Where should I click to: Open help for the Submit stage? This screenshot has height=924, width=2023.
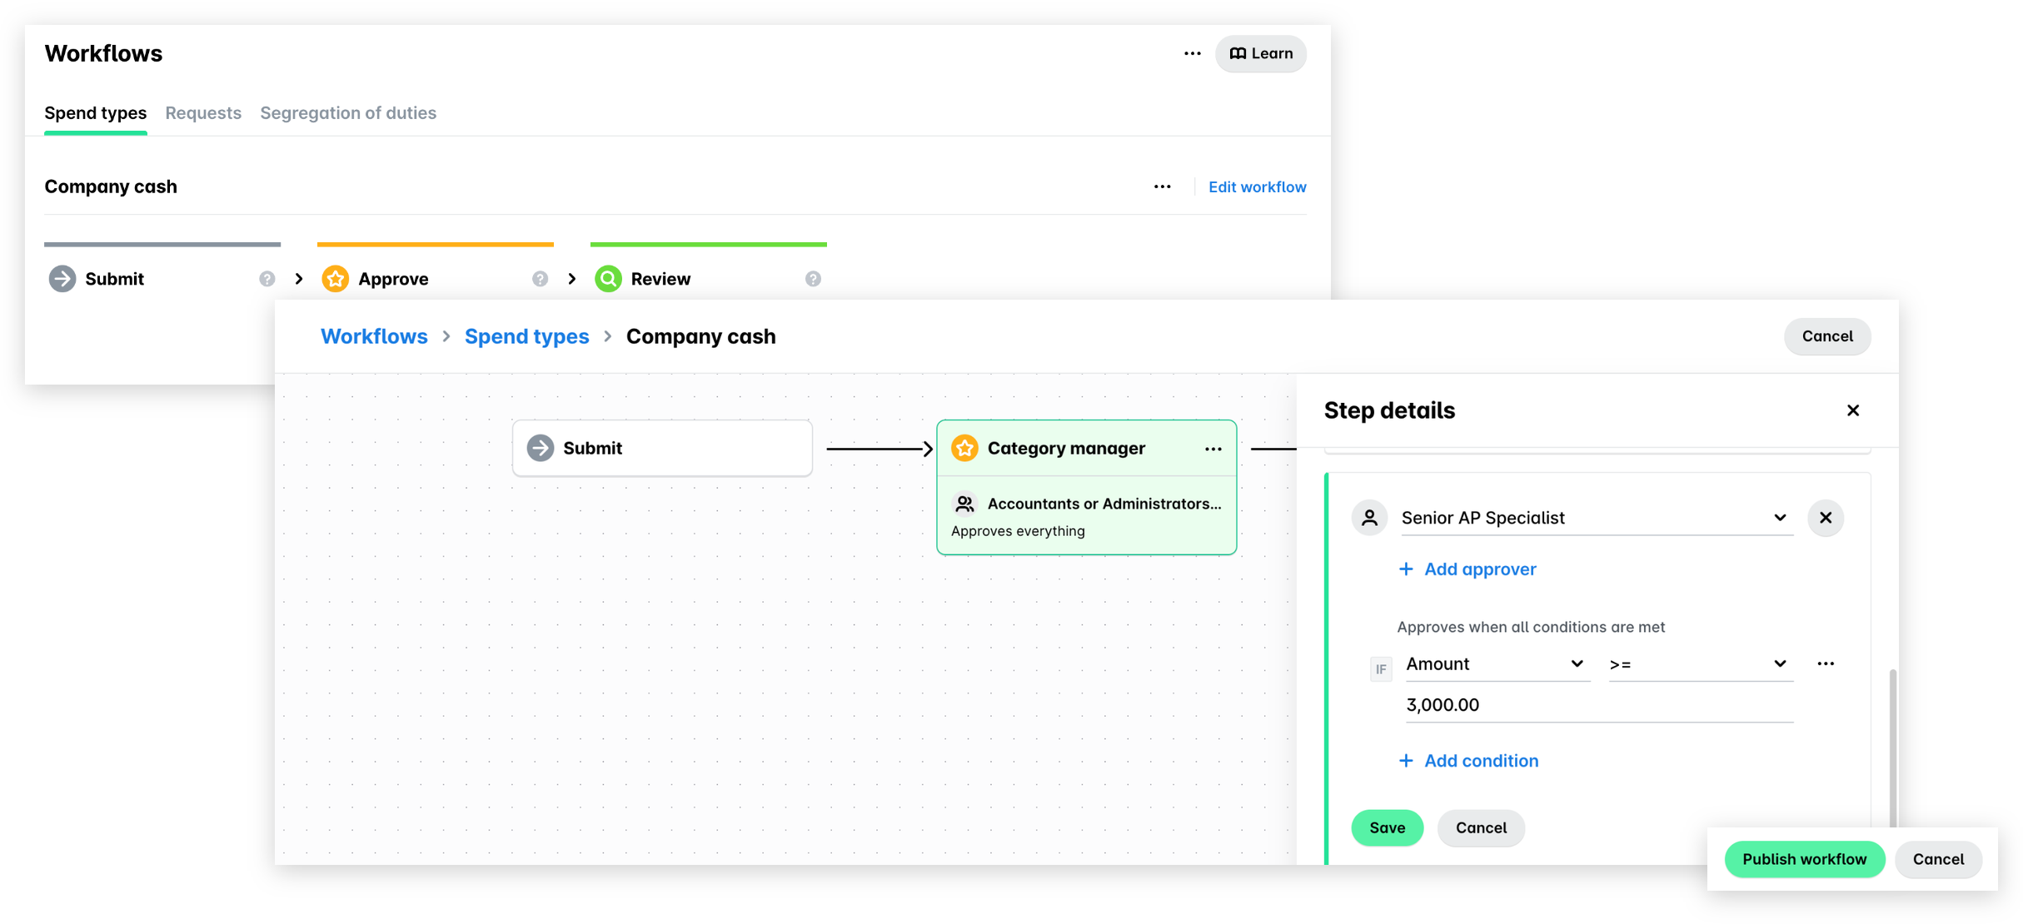(x=267, y=279)
